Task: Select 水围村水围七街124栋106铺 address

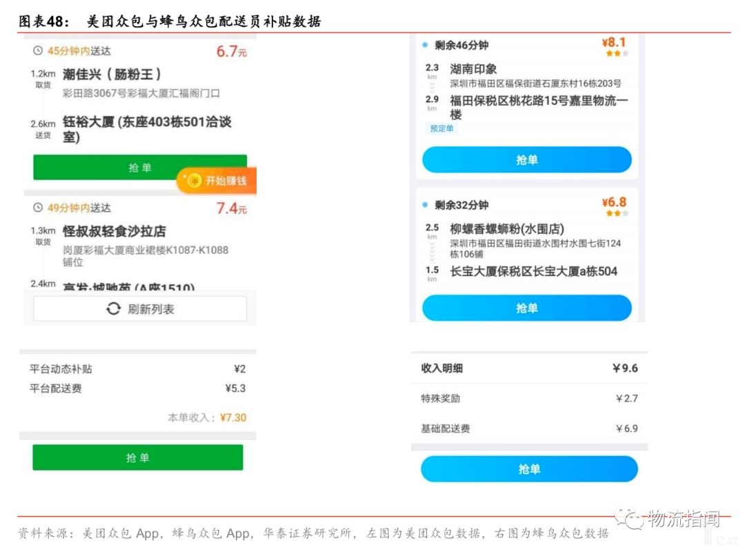Action: click(535, 248)
